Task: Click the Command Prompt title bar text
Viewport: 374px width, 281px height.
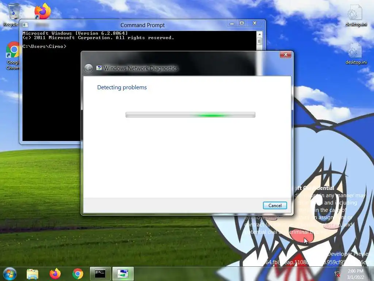Action: tap(142, 25)
